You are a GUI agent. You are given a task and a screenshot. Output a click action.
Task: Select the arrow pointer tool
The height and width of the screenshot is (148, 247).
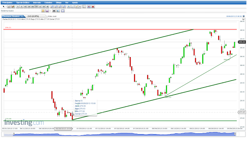click(3, 7)
